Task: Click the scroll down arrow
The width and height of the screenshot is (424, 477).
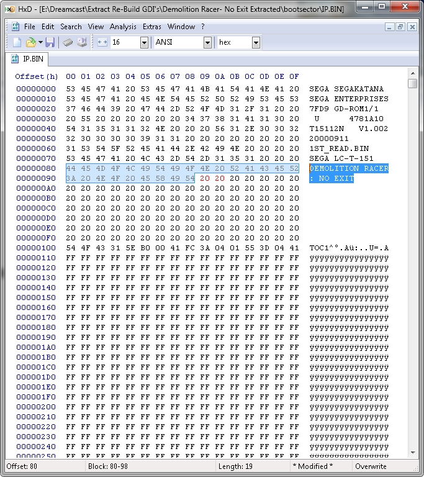Action: point(413,453)
